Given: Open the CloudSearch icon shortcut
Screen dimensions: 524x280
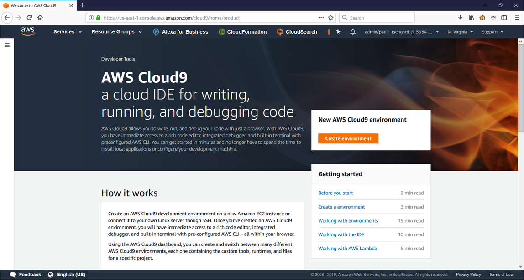Looking at the screenshot, I should tap(280, 32).
